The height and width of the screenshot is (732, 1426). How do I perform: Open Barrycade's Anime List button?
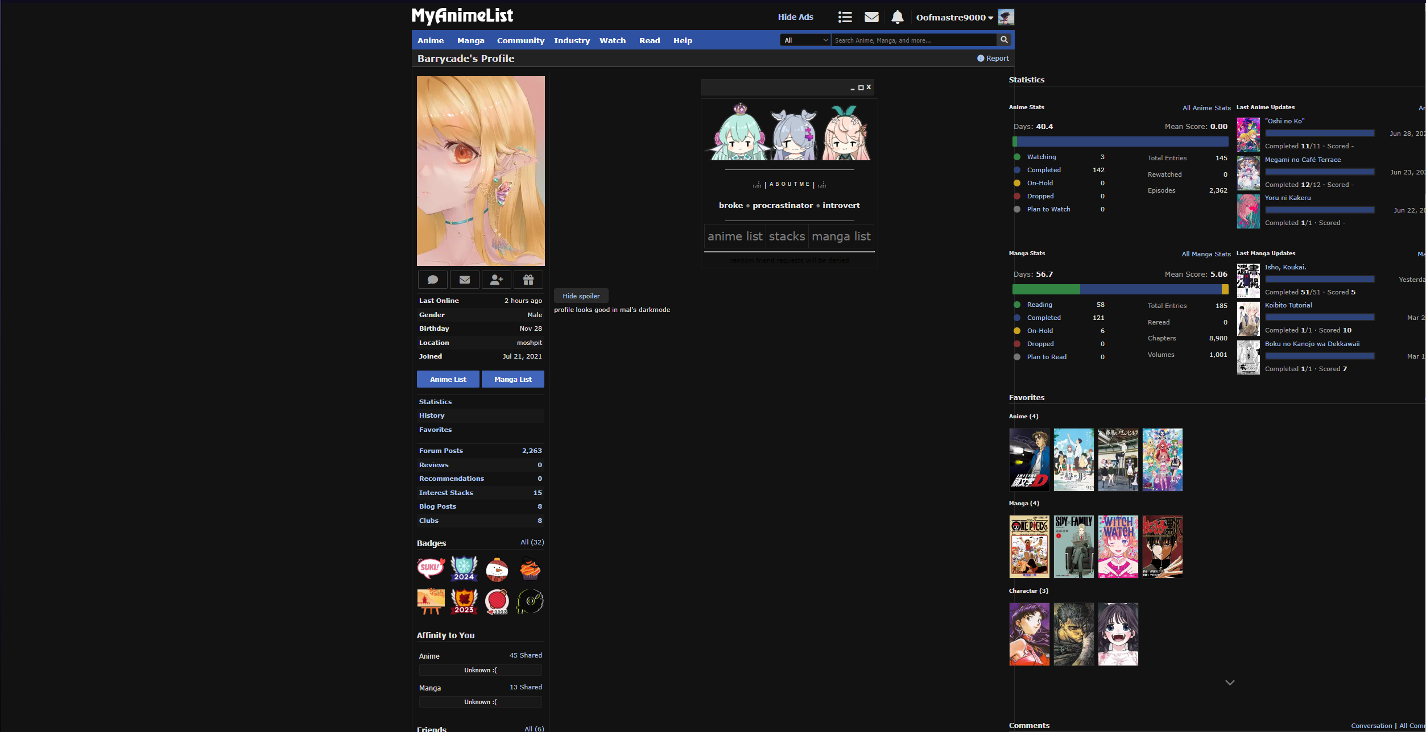coord(448,379)
